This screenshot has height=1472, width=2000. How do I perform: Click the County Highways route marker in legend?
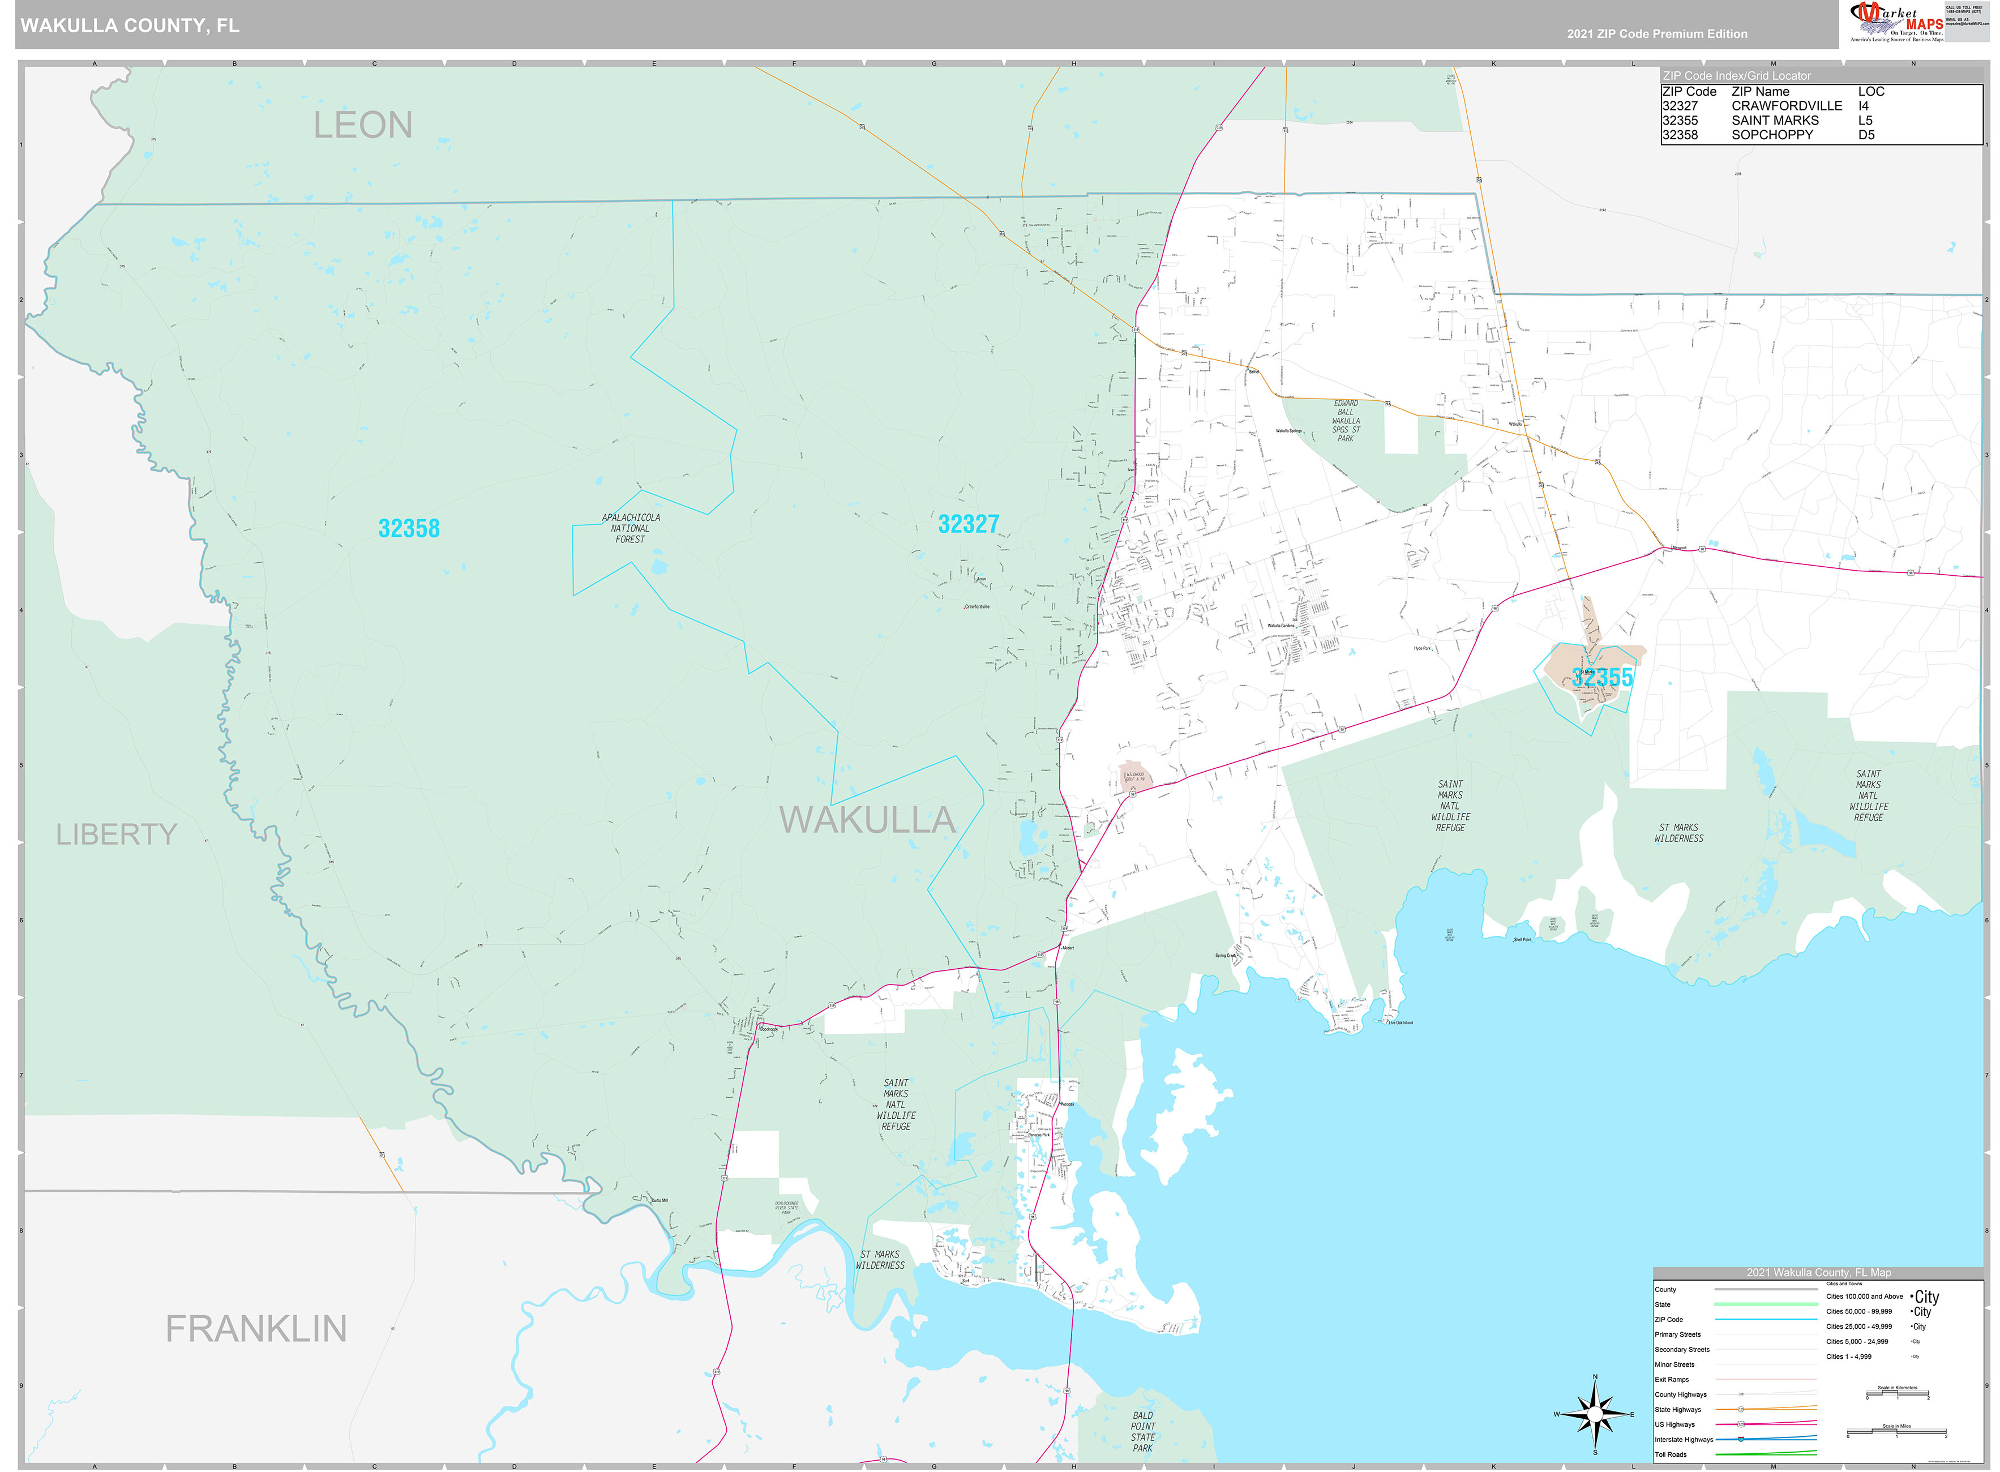[x=1741, y=1396]
